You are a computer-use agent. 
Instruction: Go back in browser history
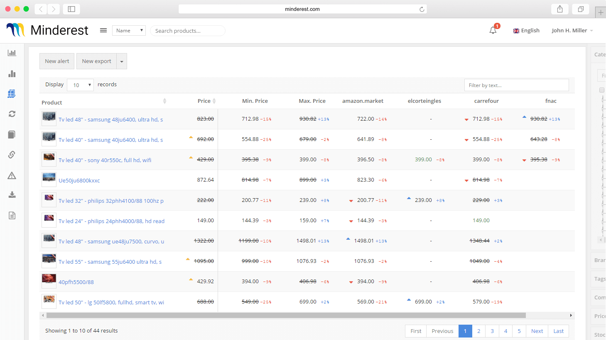[x=41, y=9]
